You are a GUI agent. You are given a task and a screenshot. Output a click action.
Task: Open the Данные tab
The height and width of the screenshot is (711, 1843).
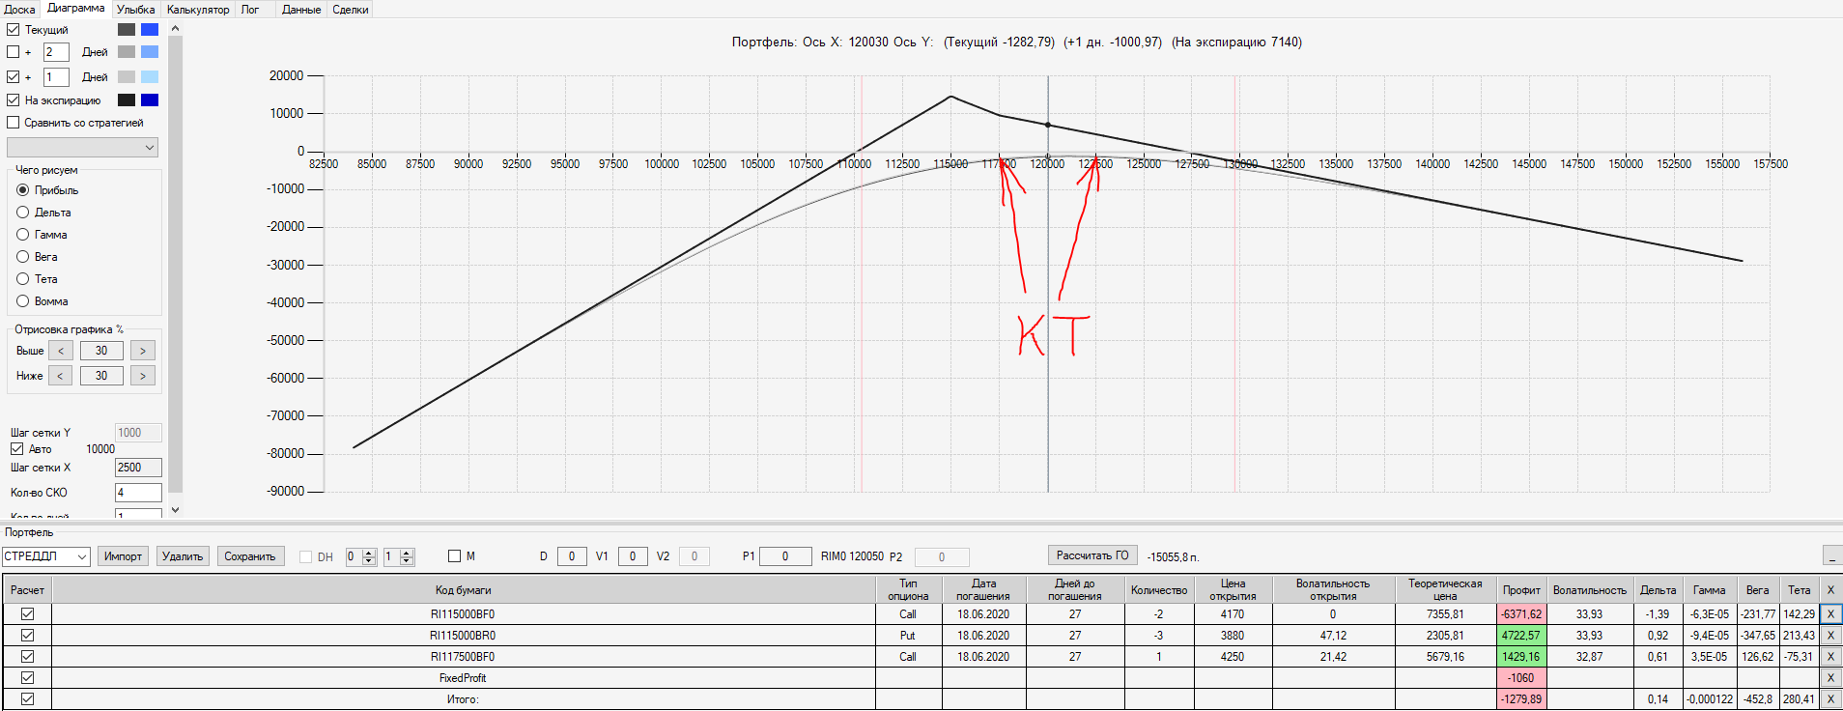tap(301, 10)
